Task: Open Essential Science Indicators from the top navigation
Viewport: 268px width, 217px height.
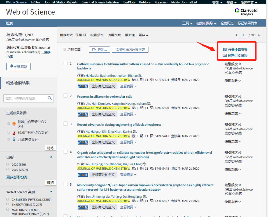Action: point(100,2)
